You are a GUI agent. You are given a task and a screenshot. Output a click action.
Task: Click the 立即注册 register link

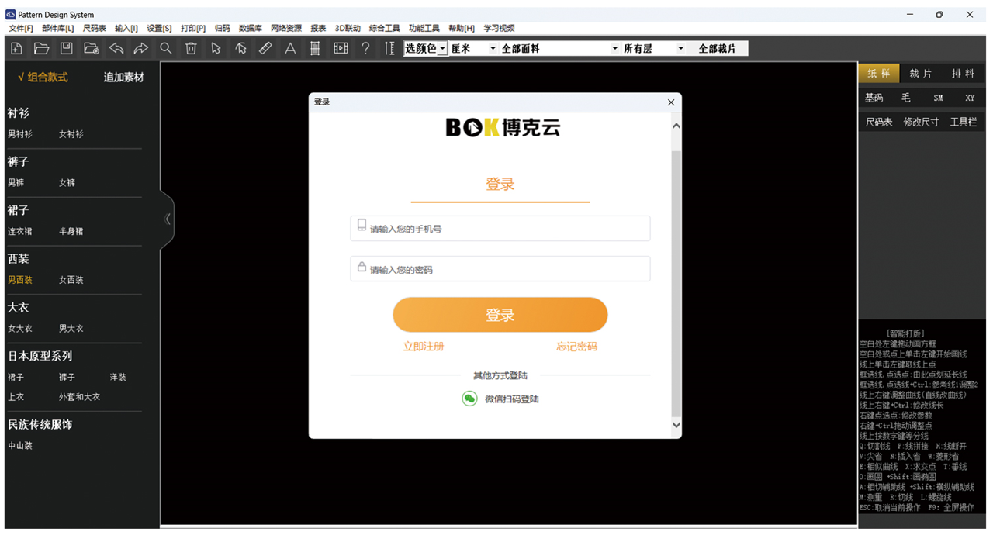pyautogui.click(x=423, y=347)
